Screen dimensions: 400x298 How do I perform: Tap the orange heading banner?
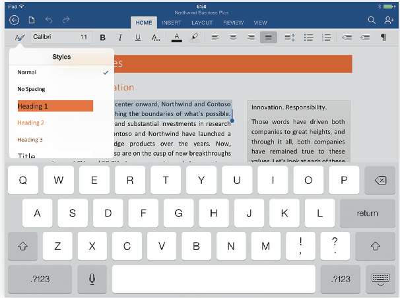click(233, 64)
